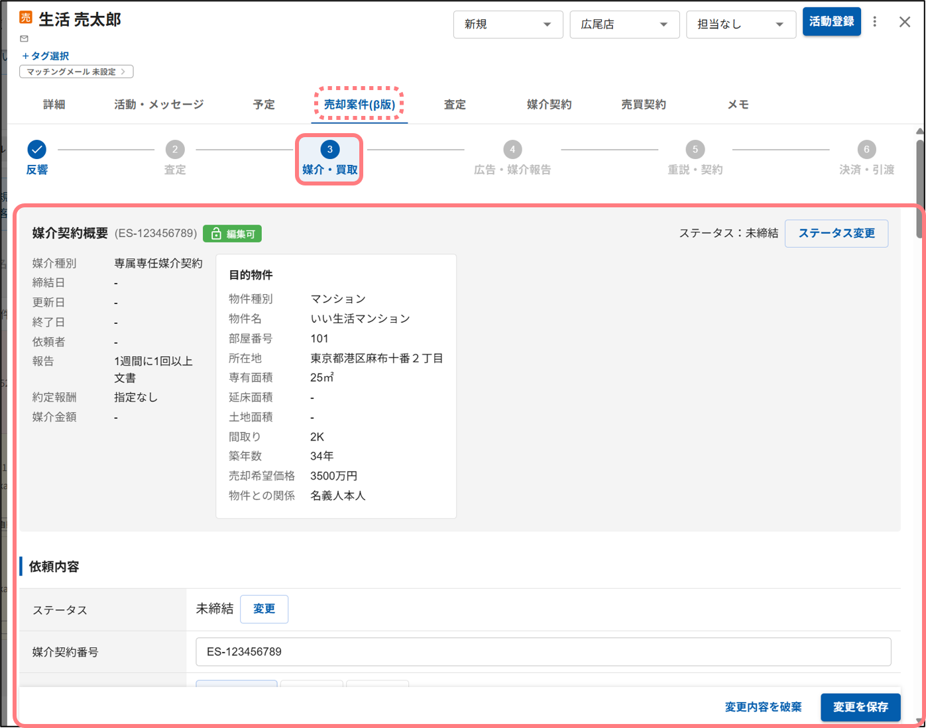The height and width of the screenshot is (728, 926).
Task: Click the 指定なし agreed fee value
Action: [136, 397]
